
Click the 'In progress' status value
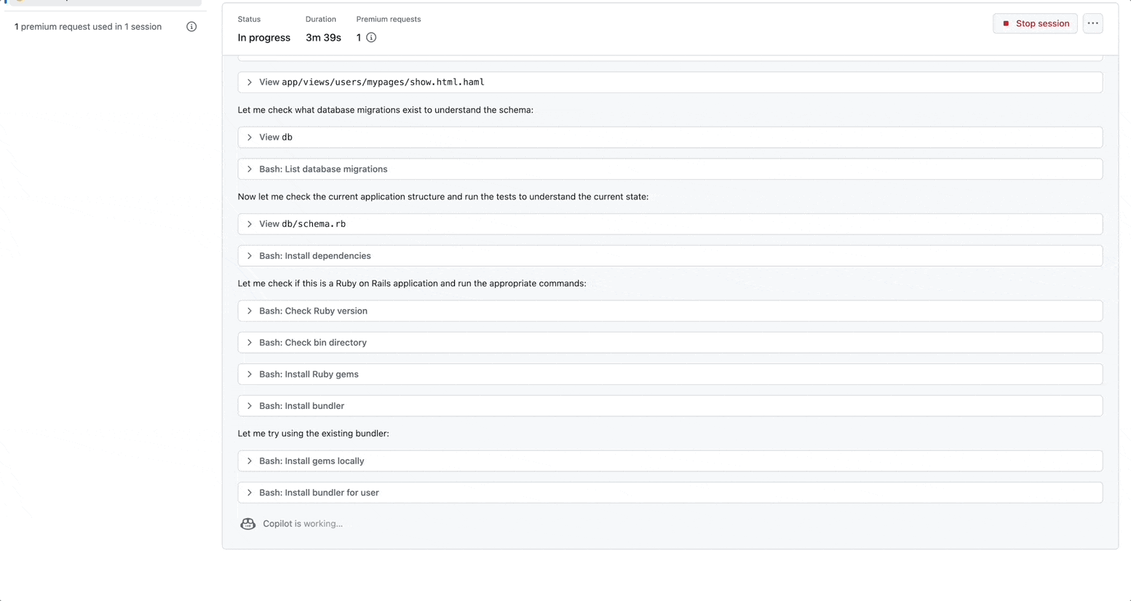tap(263, 38)
